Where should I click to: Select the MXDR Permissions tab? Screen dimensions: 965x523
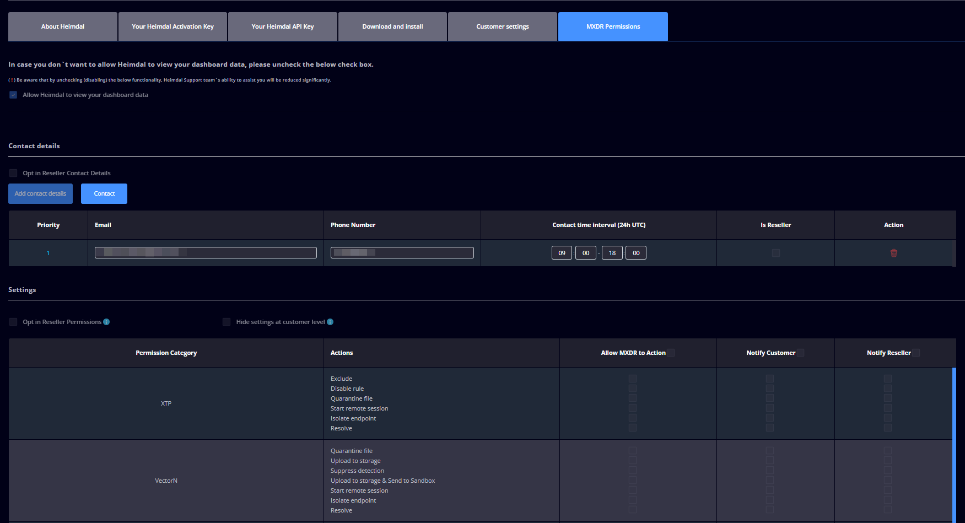coord(613,26)
